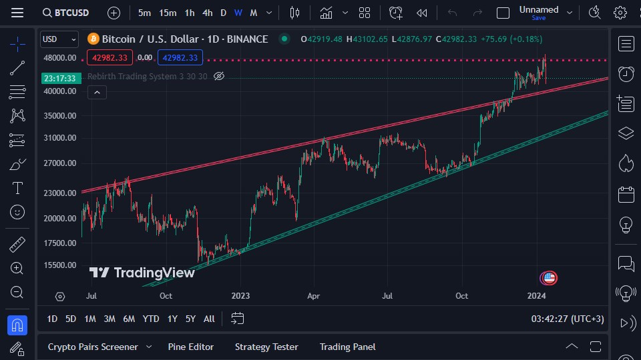Click the zoom in tool

(x=17, y=268)
